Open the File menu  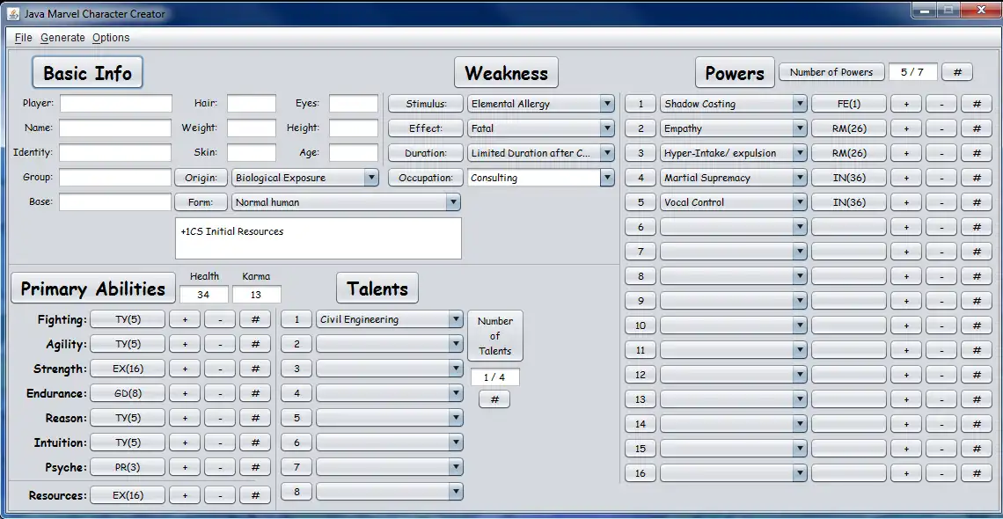point(23,38)
